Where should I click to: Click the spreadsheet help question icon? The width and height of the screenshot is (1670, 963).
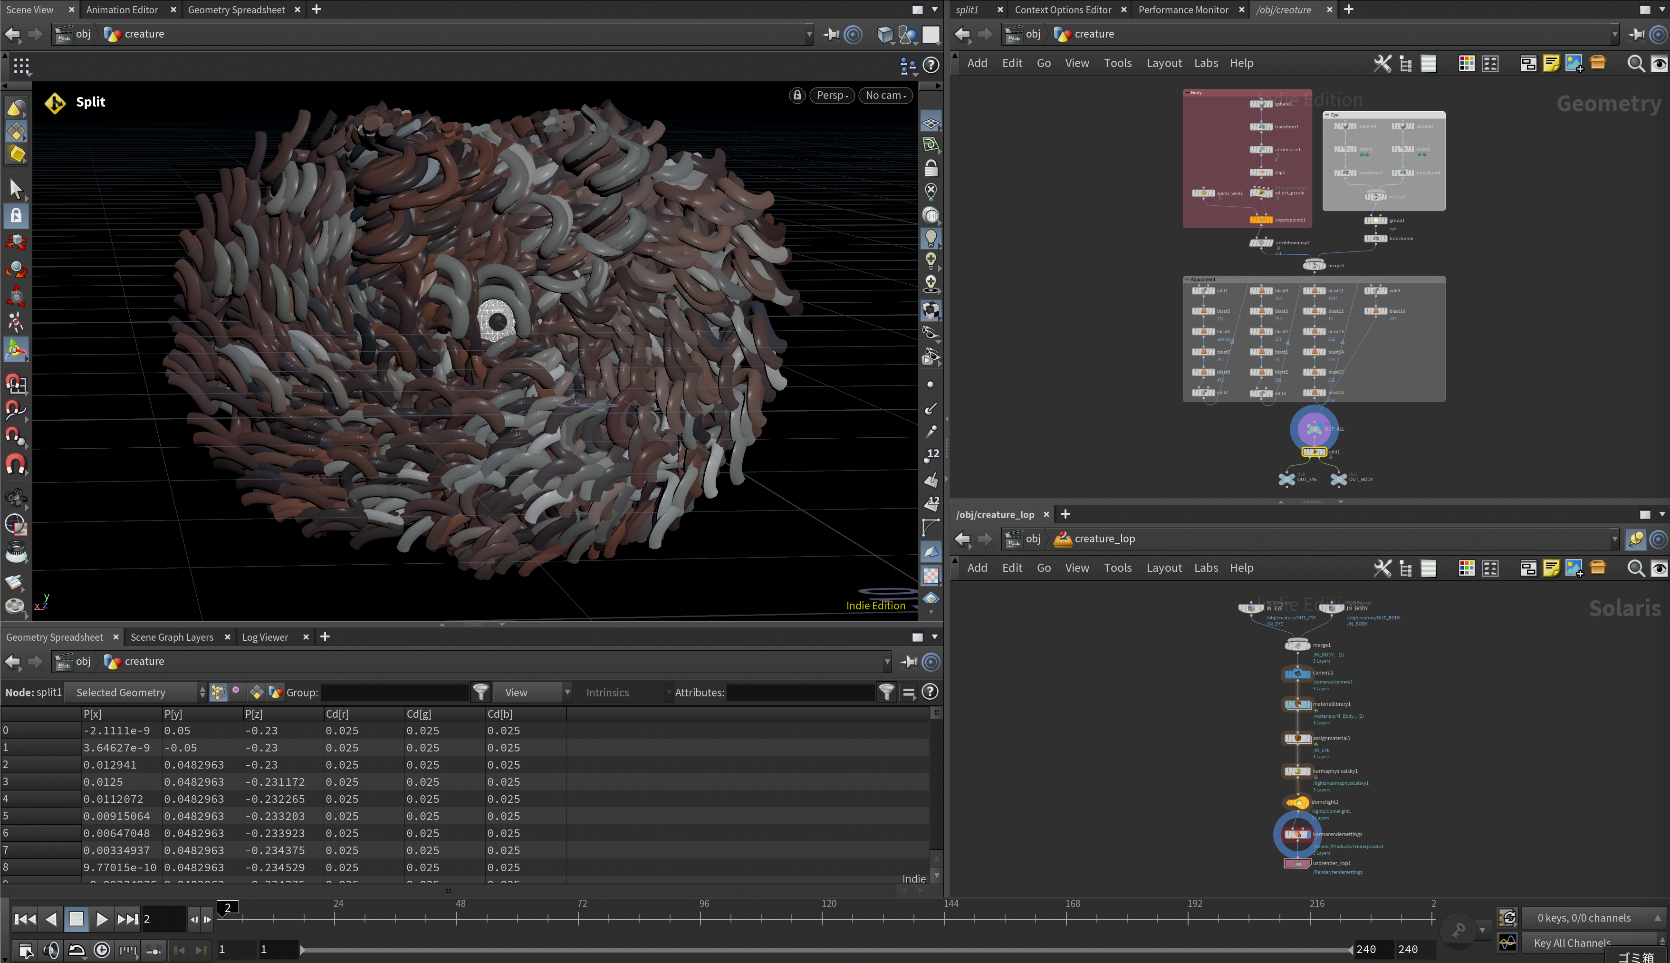[930, 692]
